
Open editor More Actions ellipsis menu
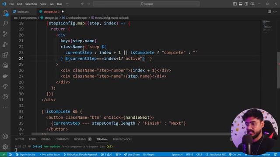click(275, 11)
